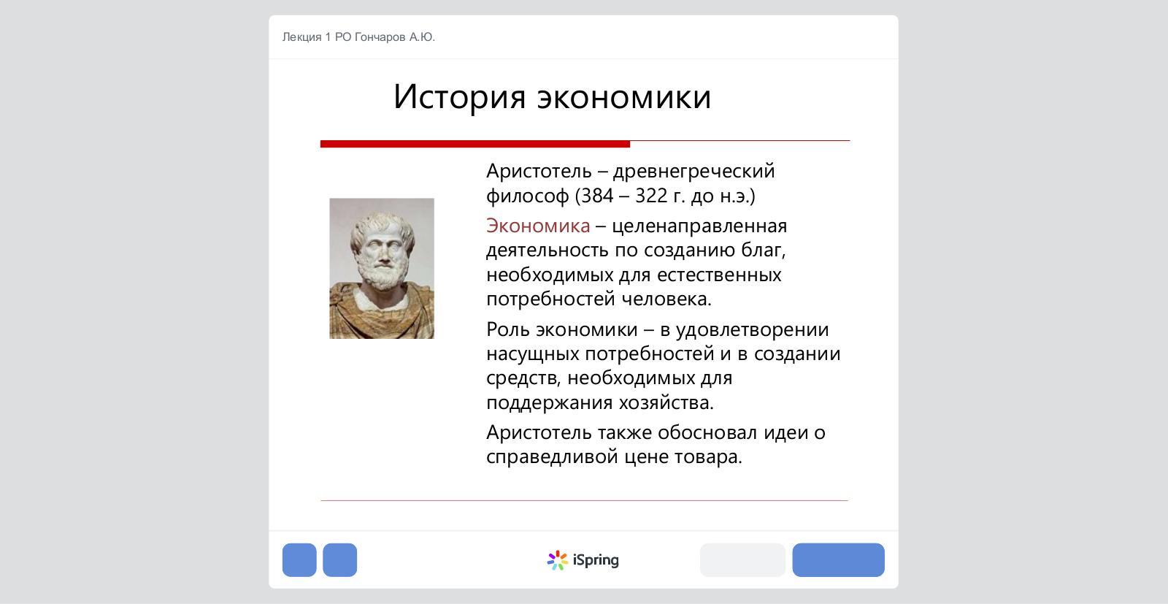Click the iSpring logo in the player bar
The image size is (1168, 604).
(583, 560)
